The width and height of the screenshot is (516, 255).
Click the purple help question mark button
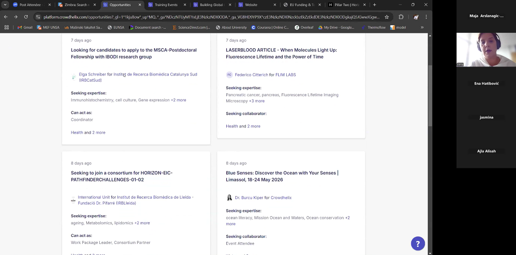418,244
